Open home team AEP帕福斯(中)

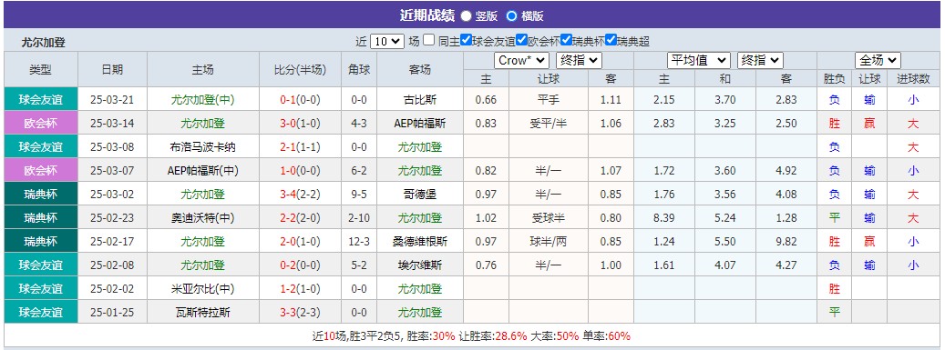(x=202, y=171)
